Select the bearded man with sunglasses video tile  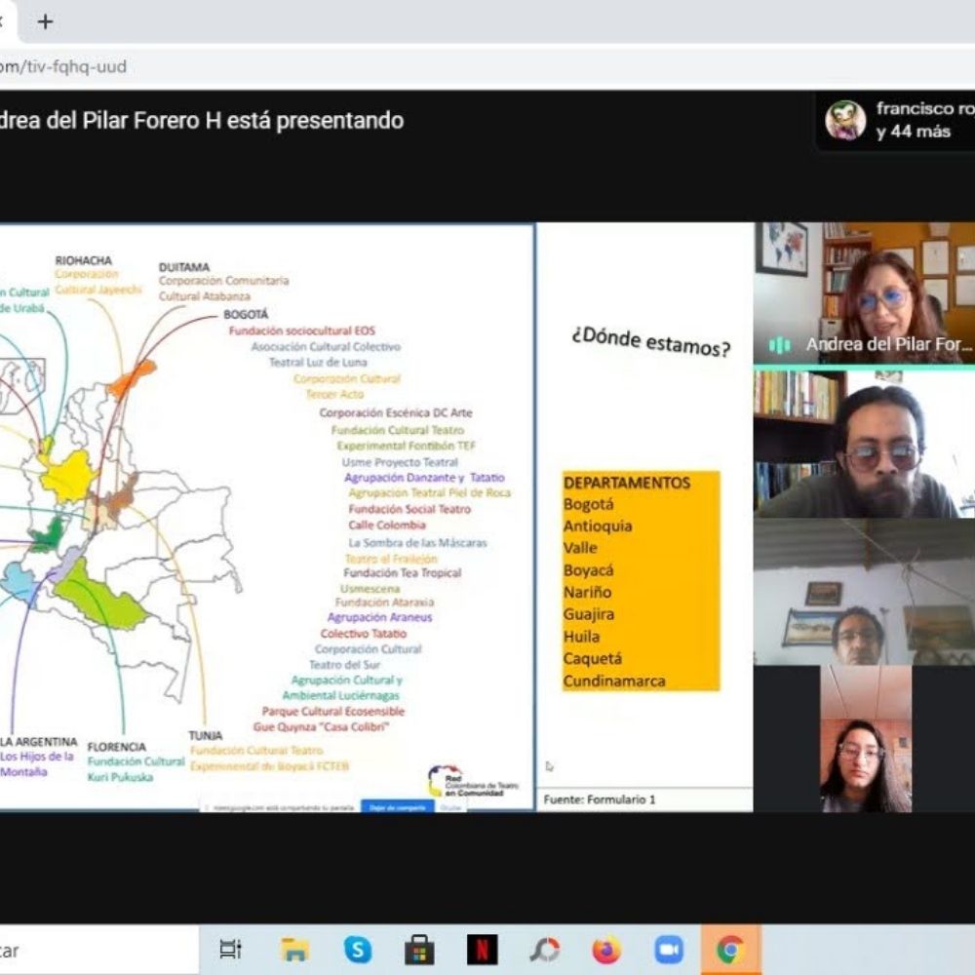(x=864, y=444)
